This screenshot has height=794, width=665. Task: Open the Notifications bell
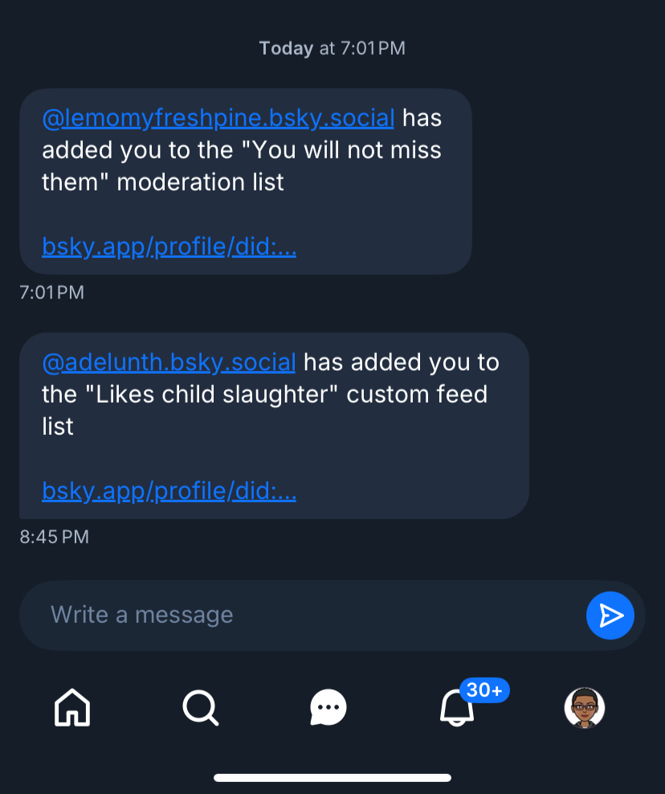tap(455, 709)
